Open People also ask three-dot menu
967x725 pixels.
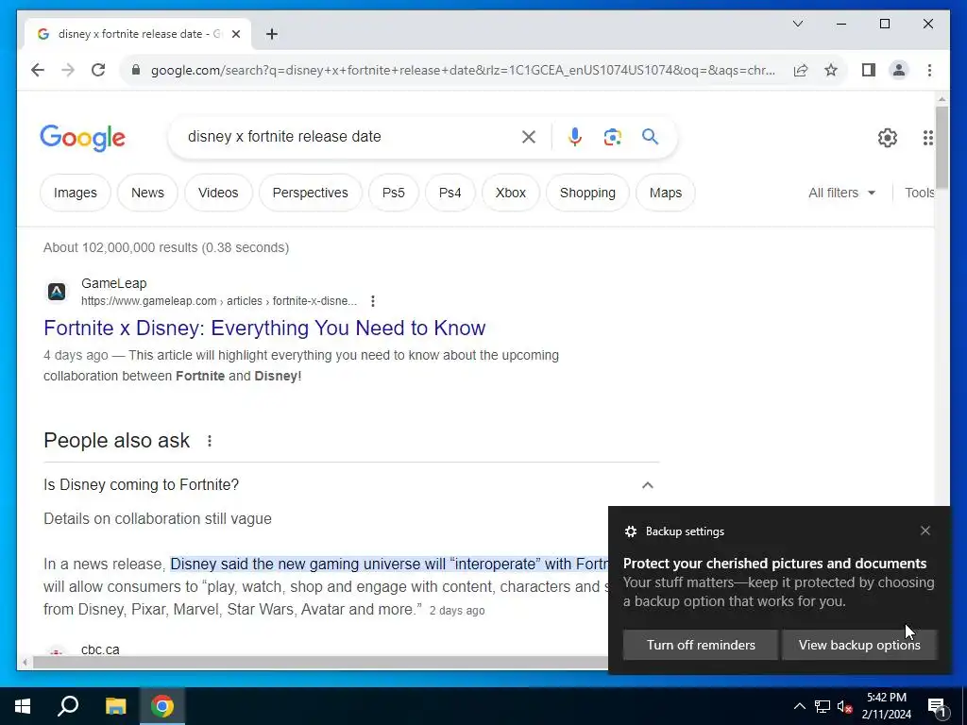pyautogui.click(x=210, y=441)
